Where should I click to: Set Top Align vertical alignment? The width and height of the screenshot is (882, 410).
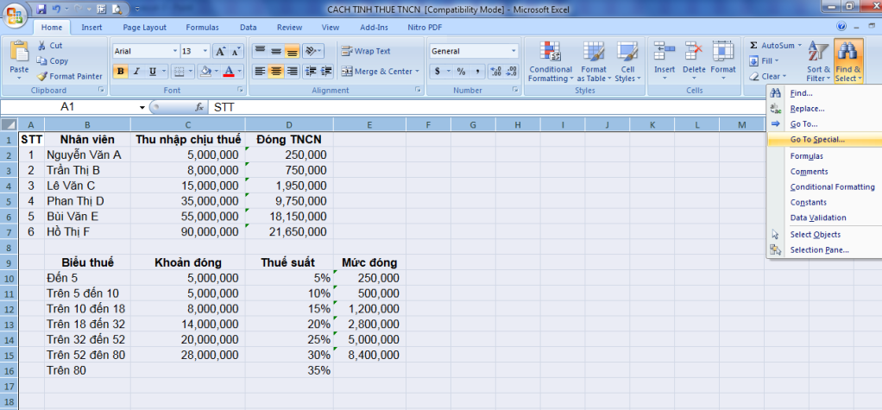click(259, 51)
